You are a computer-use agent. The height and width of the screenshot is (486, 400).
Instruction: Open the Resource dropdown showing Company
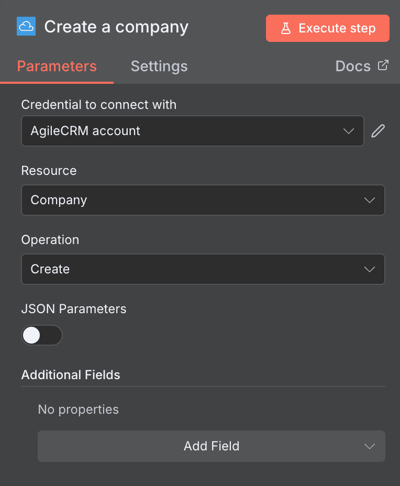[x=203, y=200]
